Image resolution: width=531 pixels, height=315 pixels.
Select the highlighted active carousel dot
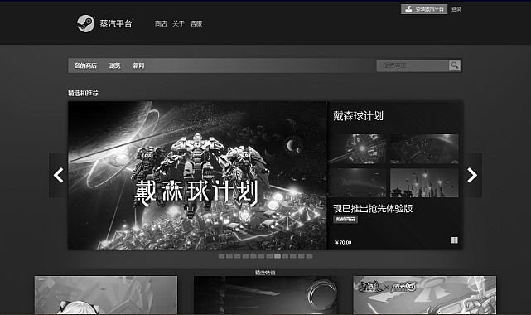[x=278, y=256]
